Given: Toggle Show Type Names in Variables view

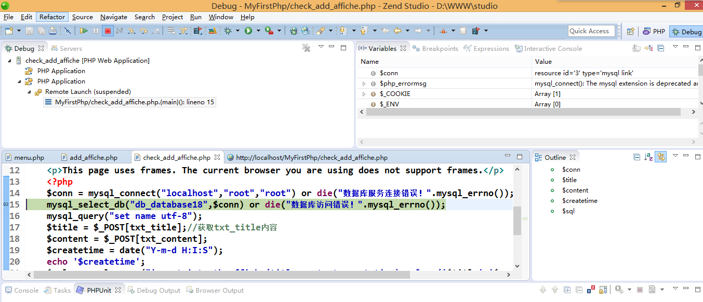Looking at the screenshot, I should (637, 48).
